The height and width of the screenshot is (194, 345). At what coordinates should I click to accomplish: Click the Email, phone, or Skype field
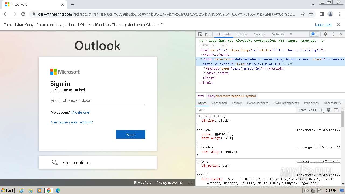(x=98, y=101)
